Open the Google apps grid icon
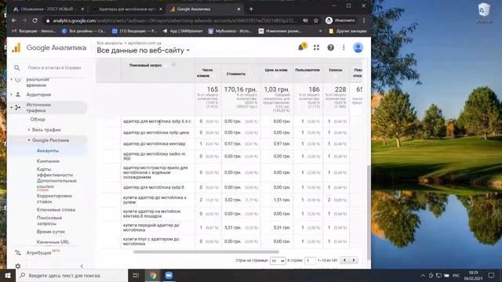The height and width of the screenshot is (282, 502). tap(316, 48)
